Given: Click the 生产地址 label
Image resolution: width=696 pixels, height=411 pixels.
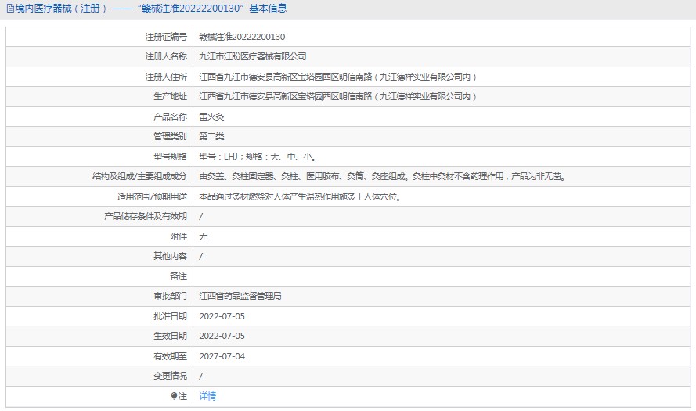Looking at the screenshot, I should (171, 97).
